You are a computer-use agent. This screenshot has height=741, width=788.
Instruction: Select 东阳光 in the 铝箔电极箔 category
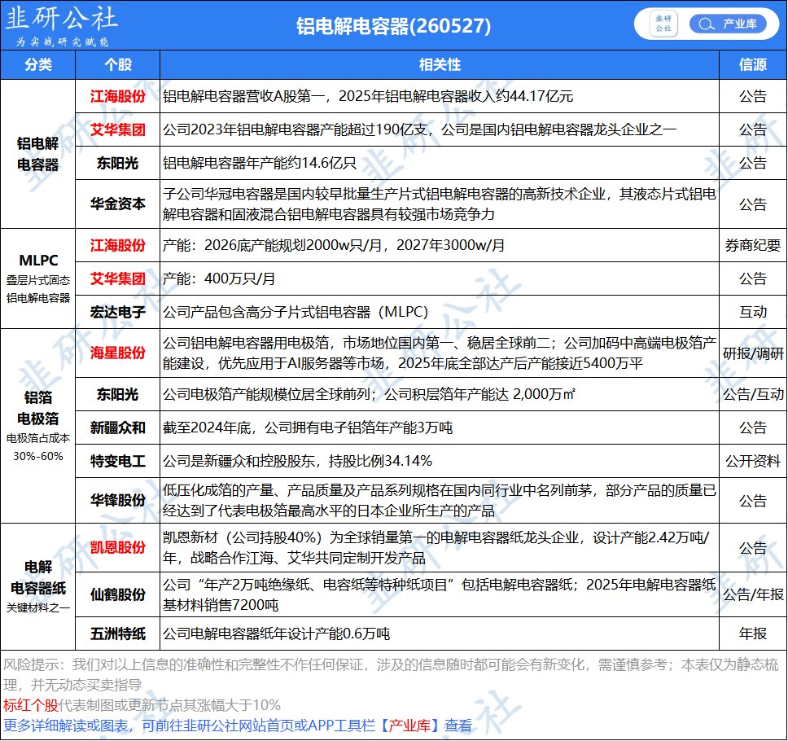click(117, 394)
